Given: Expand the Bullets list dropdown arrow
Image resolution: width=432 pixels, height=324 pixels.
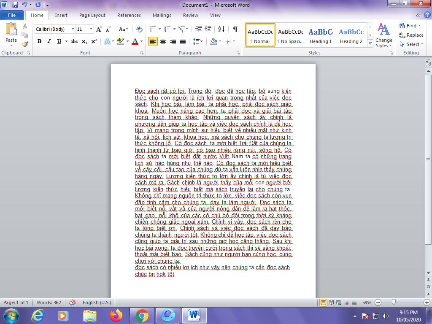Looking at the screenshot, I should pos(159,29).
